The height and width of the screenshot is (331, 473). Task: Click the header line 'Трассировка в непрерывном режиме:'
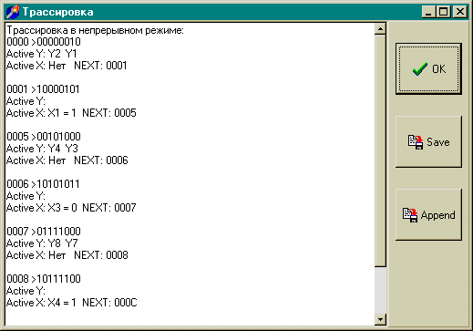(95, 30)
